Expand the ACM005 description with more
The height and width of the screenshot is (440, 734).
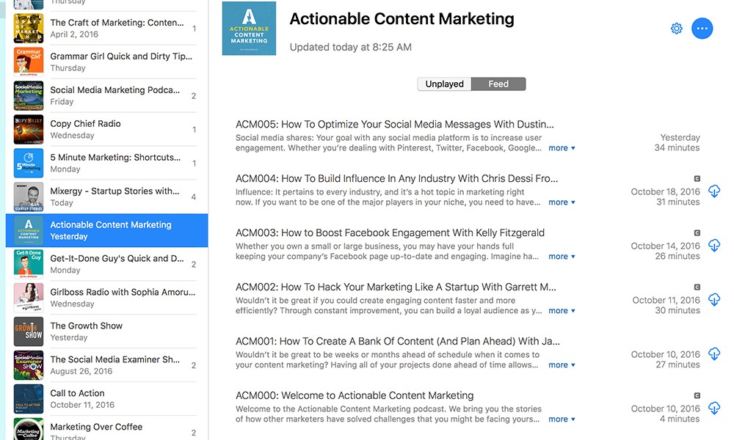[x=562, y=147]
